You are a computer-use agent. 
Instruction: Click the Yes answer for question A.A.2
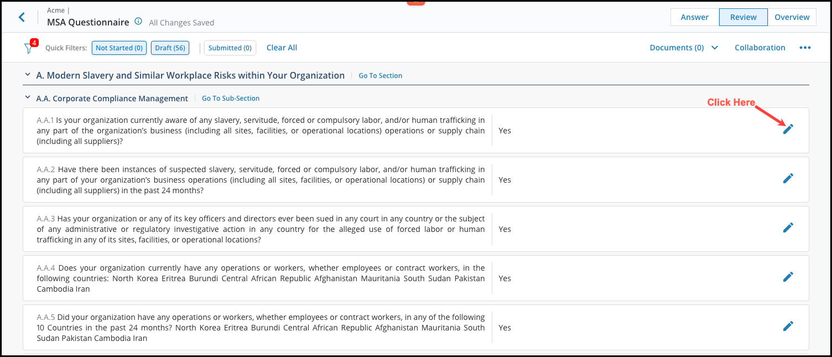click(505, 180)
